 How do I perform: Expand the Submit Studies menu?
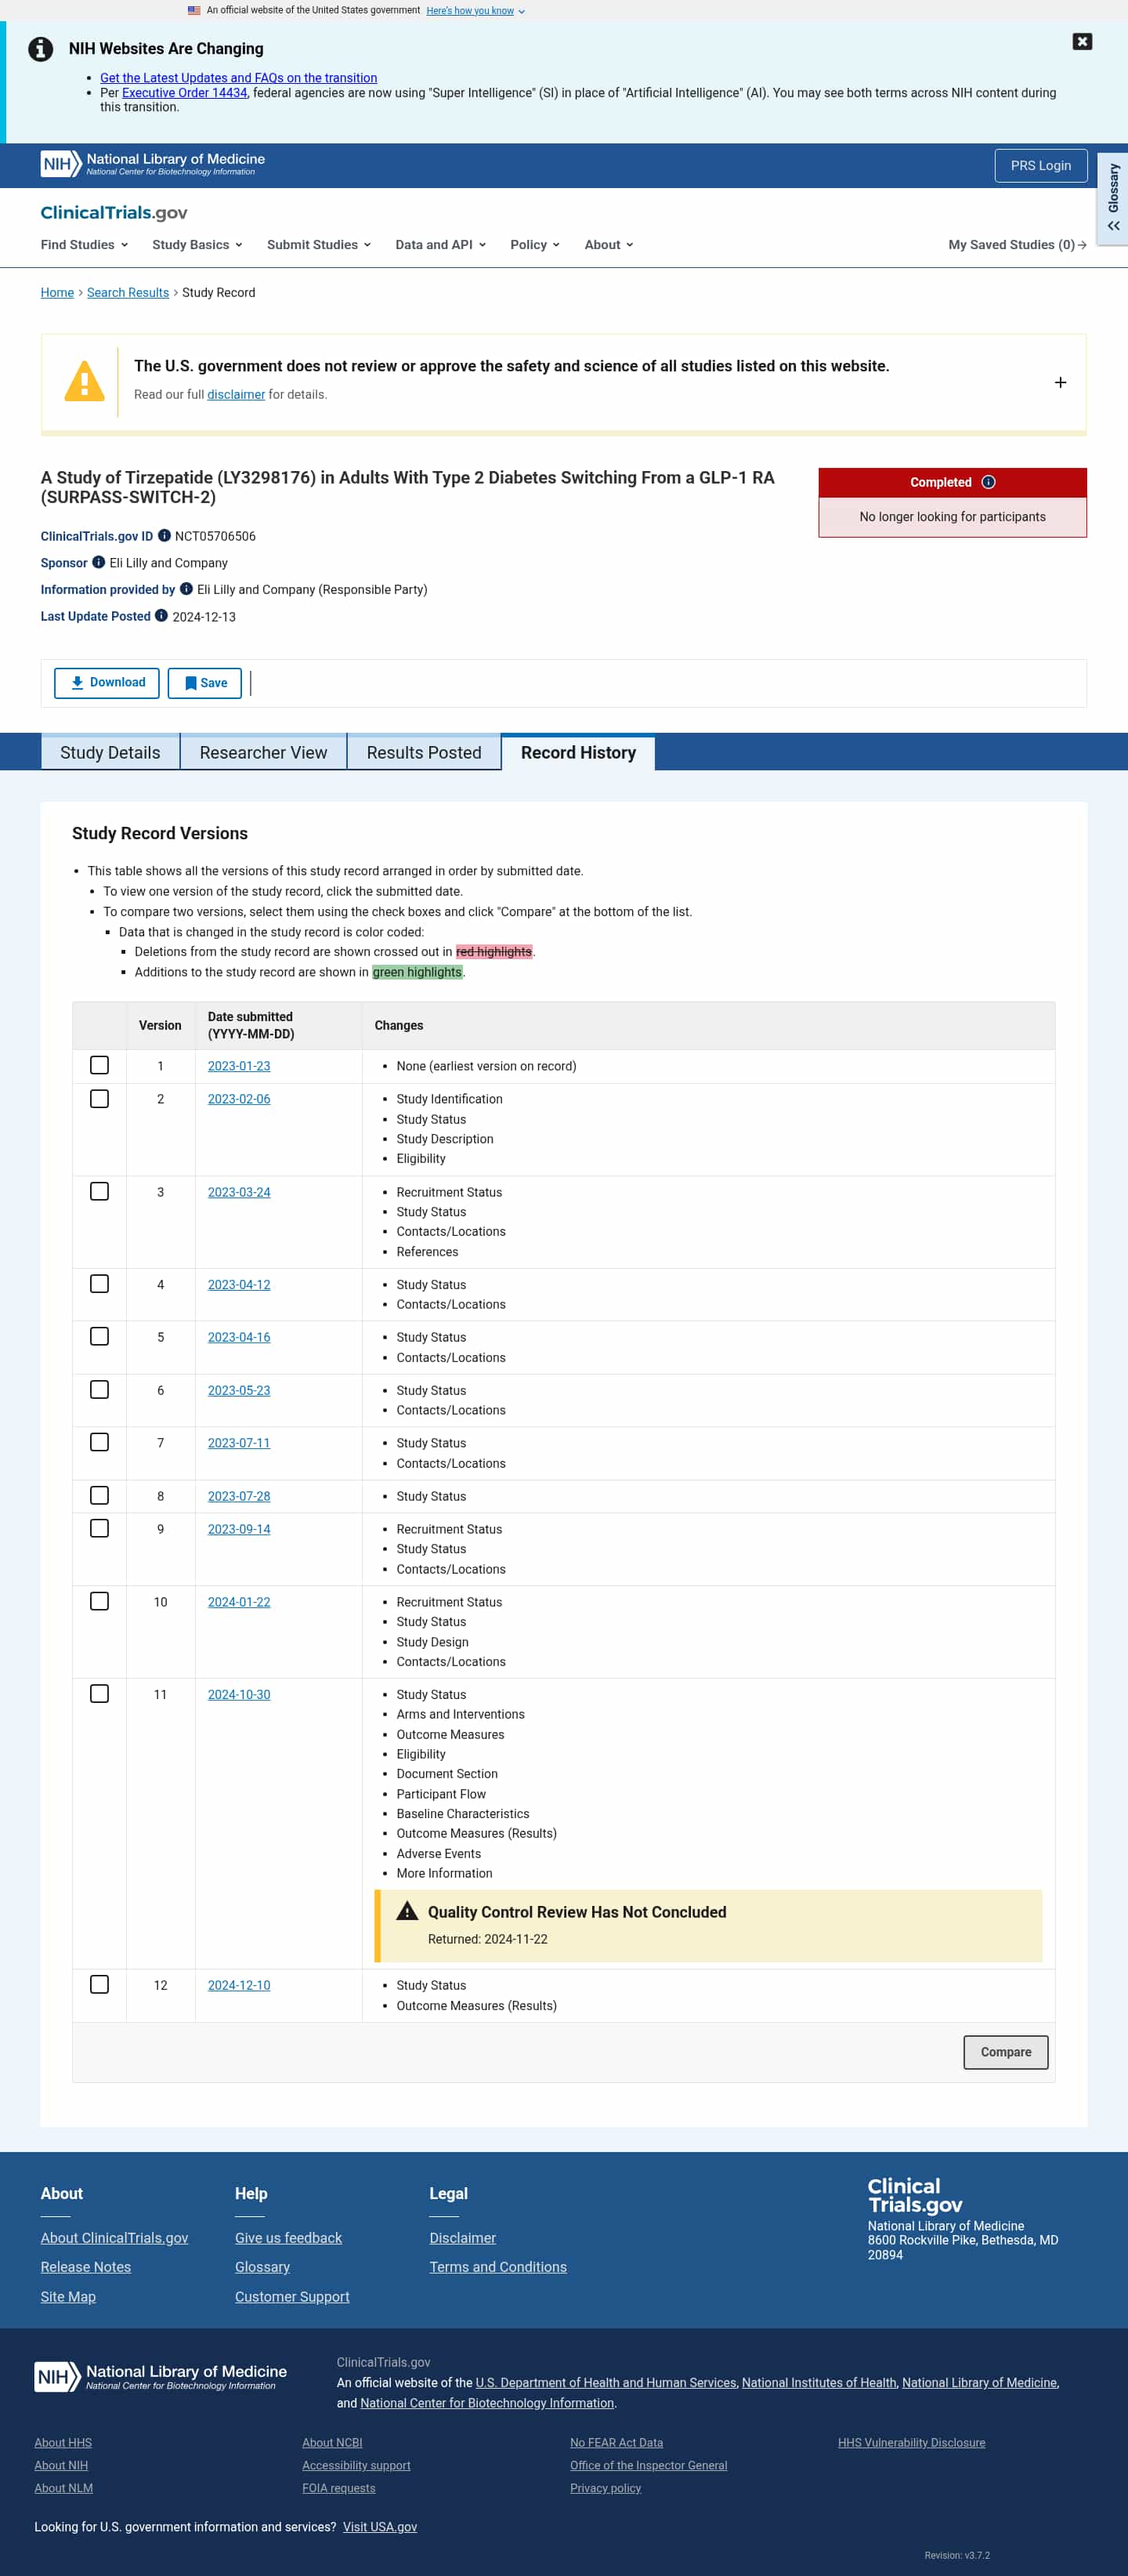pyautogui.click(x=319, y=245)
